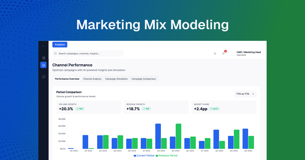Screen dimensions: 305x160
Task: Open the dashboard grid icon in sidebar
Action: (43, 58)
